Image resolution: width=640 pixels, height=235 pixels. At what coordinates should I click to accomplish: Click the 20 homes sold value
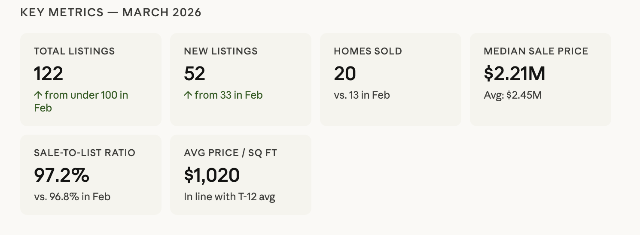click(345, 74)
